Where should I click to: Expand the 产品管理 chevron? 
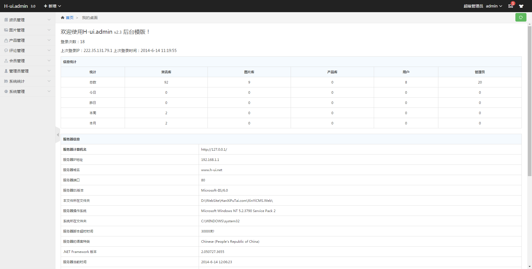pos(49,40)
